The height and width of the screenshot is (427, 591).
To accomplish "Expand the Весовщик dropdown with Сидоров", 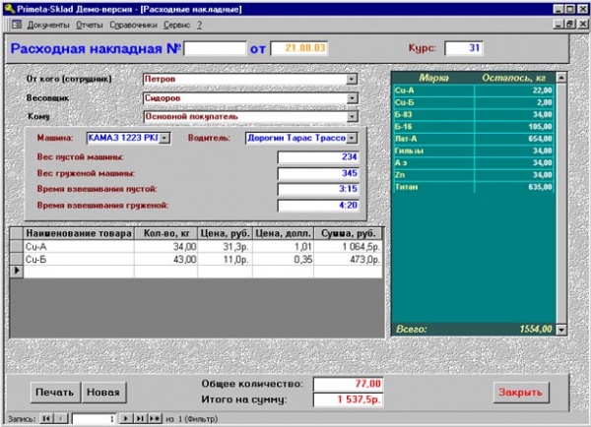I will (352, 98).
